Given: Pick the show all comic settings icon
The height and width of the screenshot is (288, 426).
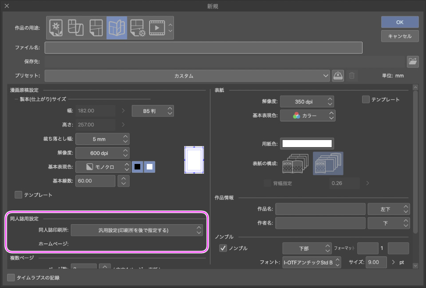Looking at the screenshot, I should [137, 27].
